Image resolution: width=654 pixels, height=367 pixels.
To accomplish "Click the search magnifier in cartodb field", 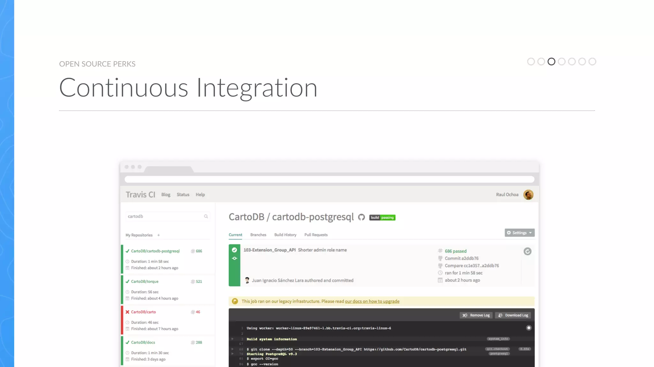I will pyautogui.click(x=206, y=216).
